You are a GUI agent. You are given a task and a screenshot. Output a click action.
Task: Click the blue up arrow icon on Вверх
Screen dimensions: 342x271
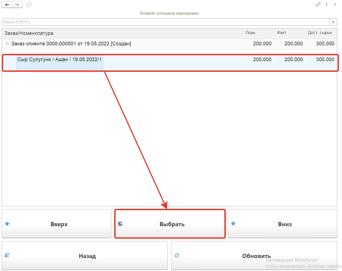[x=7, y=224]
